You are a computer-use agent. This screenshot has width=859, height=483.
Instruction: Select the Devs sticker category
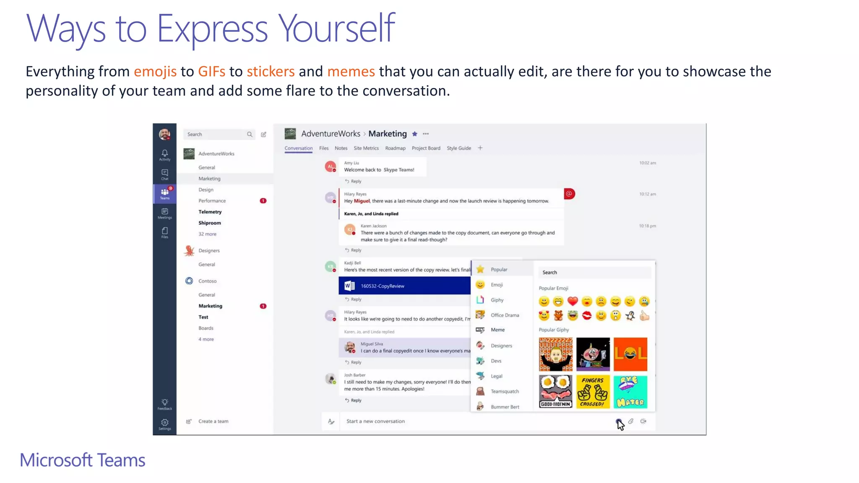[x=502, y=361]
